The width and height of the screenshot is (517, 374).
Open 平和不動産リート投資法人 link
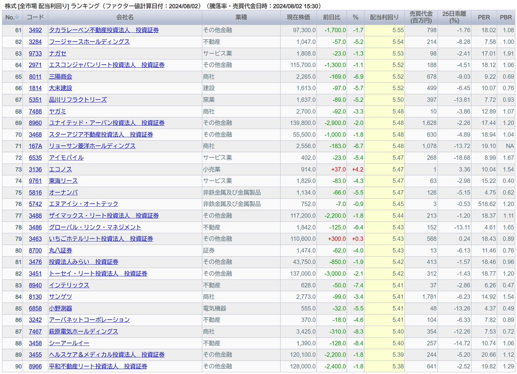[98, 366]
